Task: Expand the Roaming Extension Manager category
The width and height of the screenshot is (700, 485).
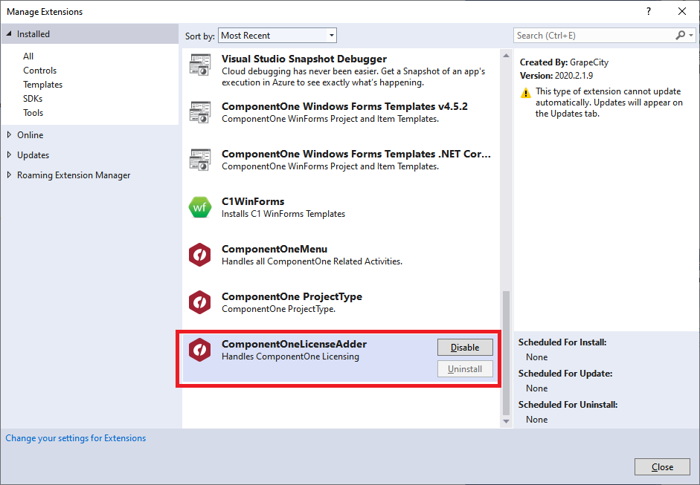Action: click(x=9, y=175)
